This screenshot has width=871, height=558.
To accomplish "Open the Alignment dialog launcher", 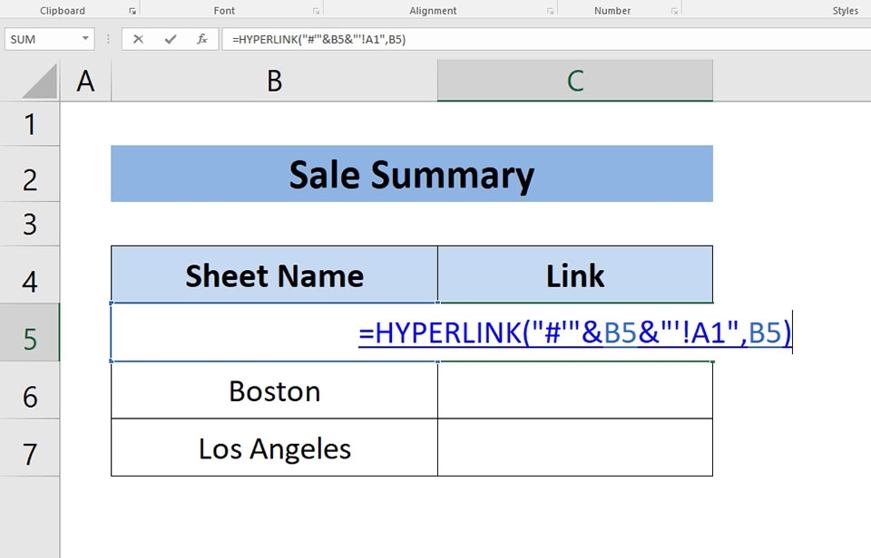I will pos(551,9).
